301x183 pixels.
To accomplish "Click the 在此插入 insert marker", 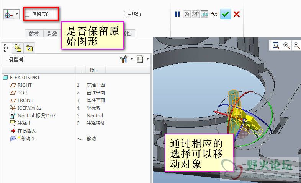I will pos(26,131).
